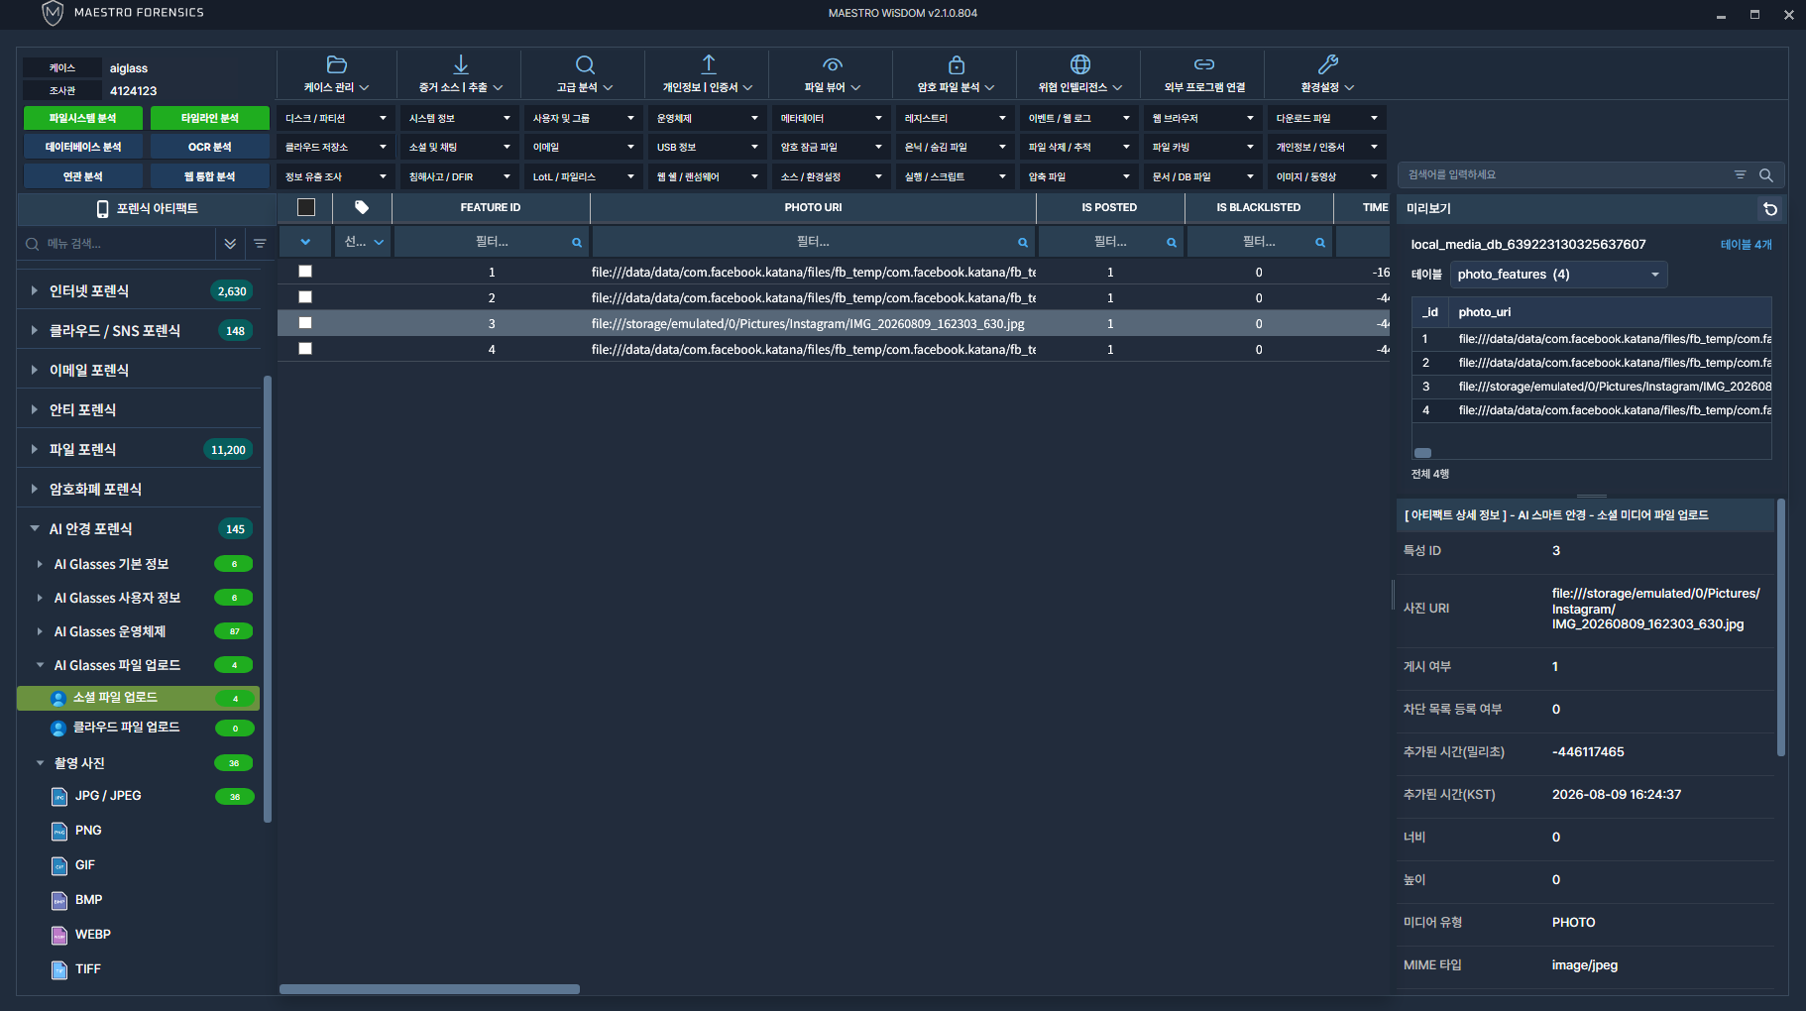Viewport: 1806px width, 1011px height.
Task: Open the photo_features table dropdown
Action: pyautogui.click(x=1558, y=275)
